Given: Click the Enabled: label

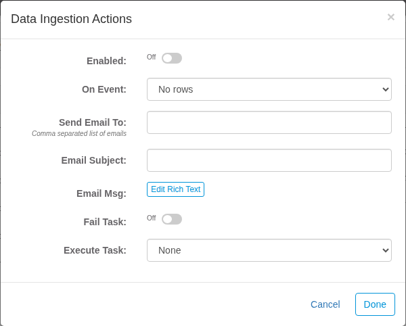Looking at the screenshot, I should (106, 61).
